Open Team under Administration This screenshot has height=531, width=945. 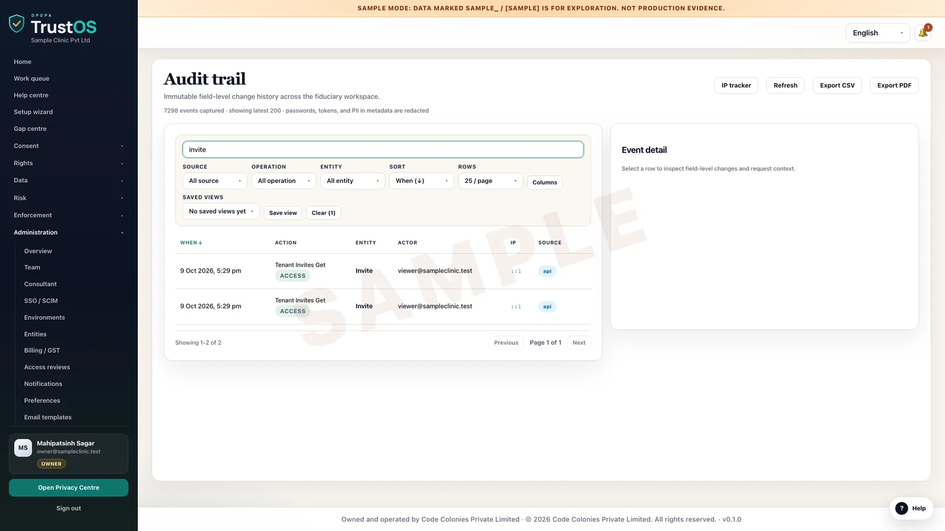click(x=32, y=267)
